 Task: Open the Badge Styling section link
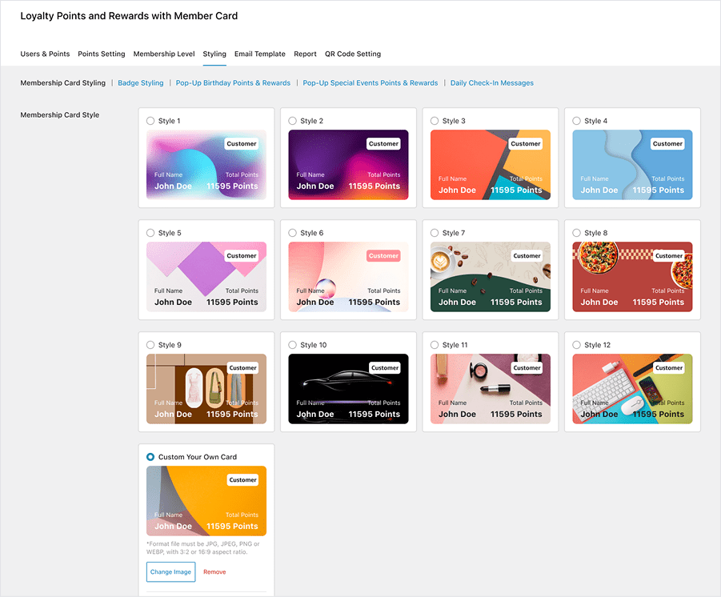click(141, 82)
